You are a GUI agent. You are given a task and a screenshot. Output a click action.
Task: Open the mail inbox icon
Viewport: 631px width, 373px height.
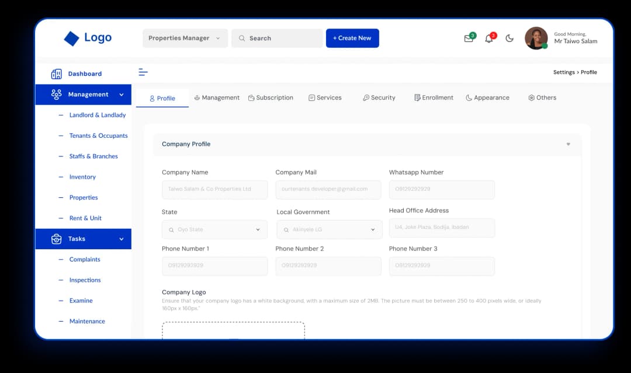coord(469,39)
